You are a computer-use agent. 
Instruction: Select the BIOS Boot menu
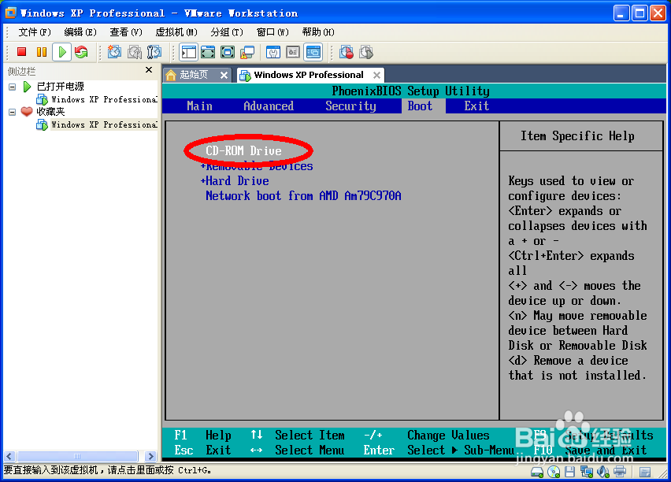coord(420,106)
